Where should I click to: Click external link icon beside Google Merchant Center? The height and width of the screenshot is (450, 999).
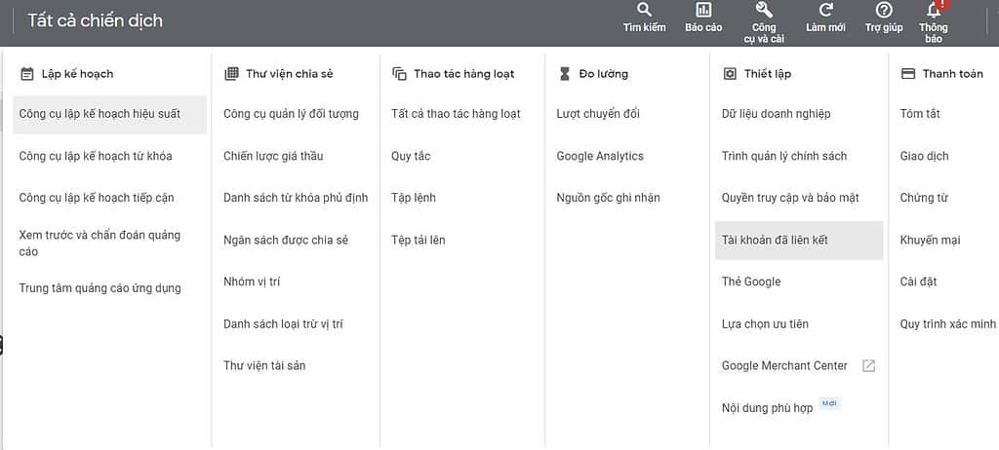tap(868, 366)
